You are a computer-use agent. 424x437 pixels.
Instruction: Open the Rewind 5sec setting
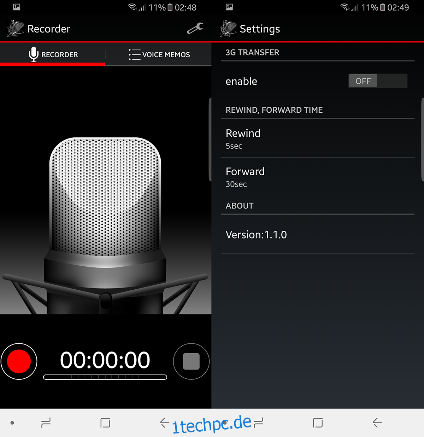coord(318,138)
